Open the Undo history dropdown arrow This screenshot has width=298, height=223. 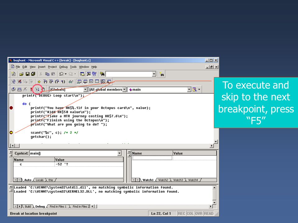[66, 74]
